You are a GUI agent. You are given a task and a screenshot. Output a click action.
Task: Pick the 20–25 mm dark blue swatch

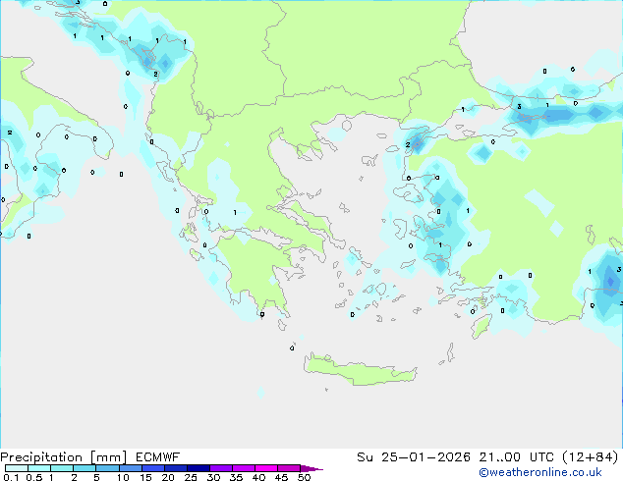(x=175, y=468)
